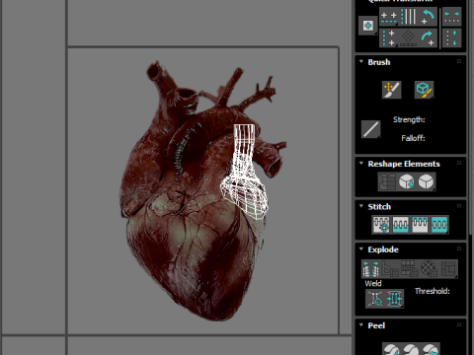The image size is (474, 355).
Task: Click the Reshape Elements rollout title
Action: pos(404,164)
